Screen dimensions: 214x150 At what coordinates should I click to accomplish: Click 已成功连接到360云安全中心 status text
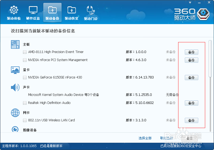[x=181, y=146]
